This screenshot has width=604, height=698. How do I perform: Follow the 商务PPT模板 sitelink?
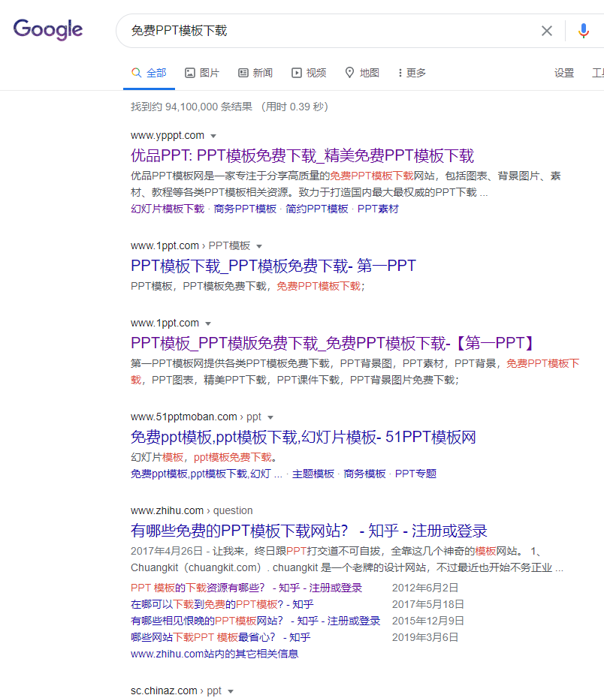[245, 209]
